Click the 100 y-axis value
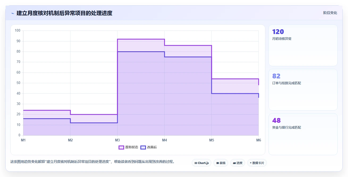Screen dimensions: 348x177 18,31
